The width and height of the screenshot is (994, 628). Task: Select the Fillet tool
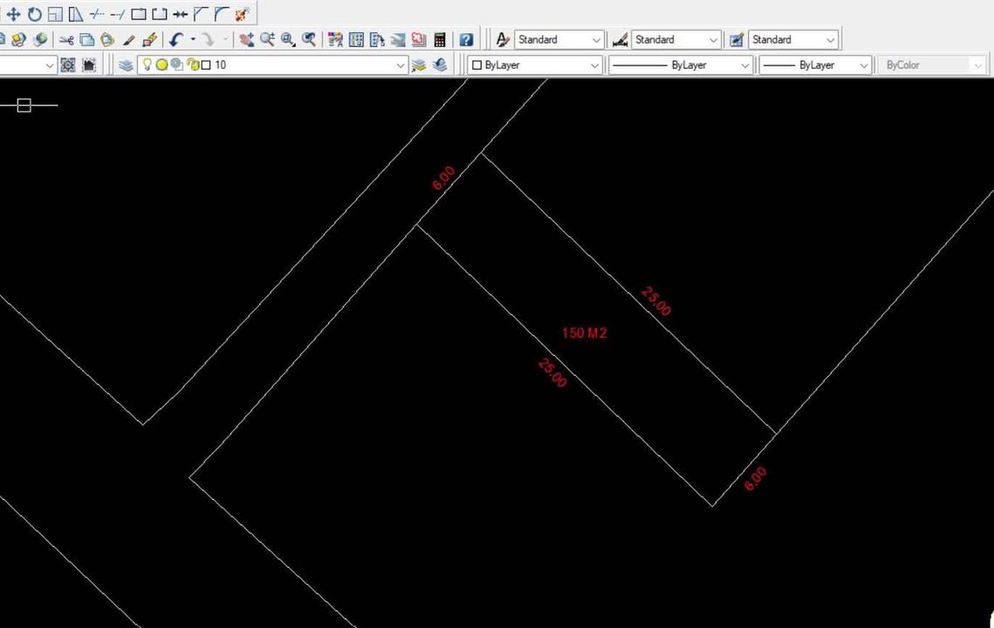pyautogui.click(x=222, y=14)
